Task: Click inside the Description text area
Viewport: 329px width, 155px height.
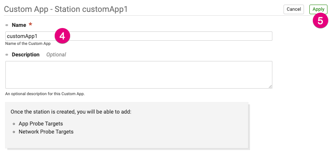Action: 139,75
